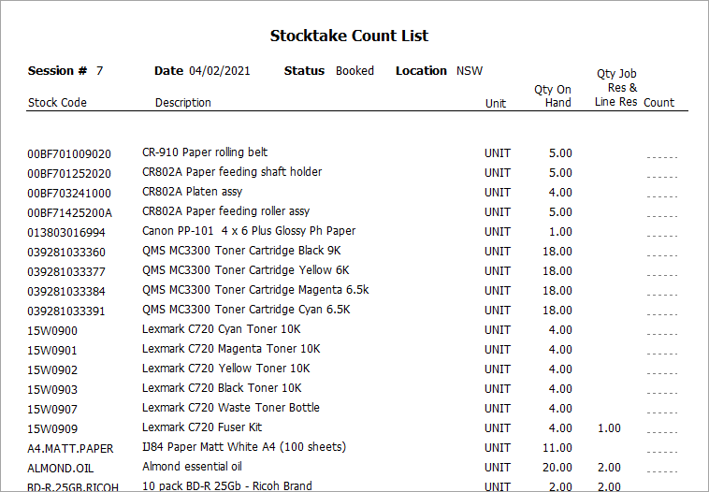Select stock code 00BF703241000
Image resolution: width=709 pixels, height=492 pixels.
[69, 194]
